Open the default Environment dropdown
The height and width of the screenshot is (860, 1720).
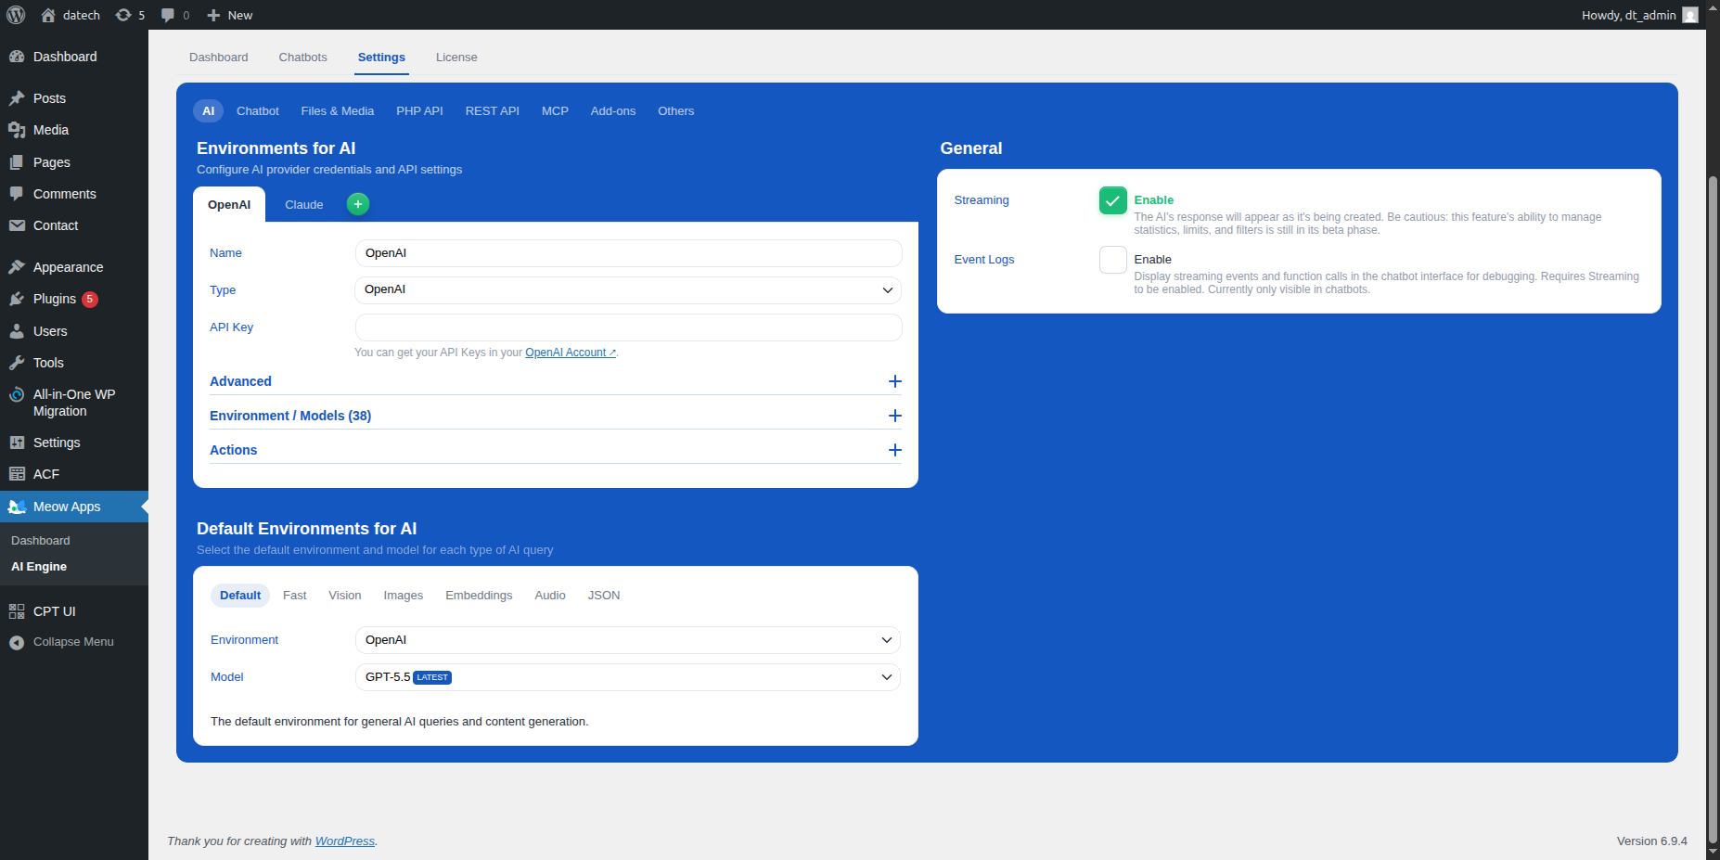(628, 640)
